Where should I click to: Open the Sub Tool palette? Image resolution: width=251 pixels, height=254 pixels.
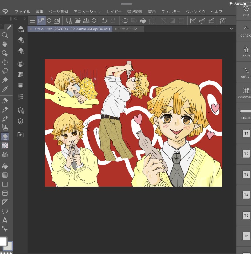click(x=21, y=29)
